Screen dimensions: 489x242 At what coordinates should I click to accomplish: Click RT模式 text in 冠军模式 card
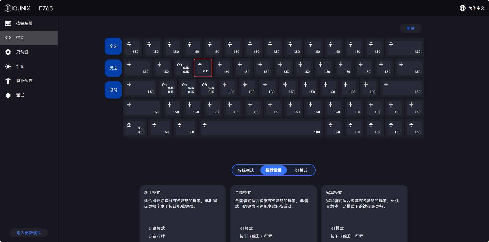pos(337,228)
